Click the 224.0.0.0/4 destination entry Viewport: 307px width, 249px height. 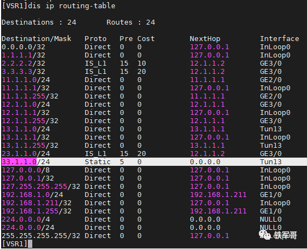pos(26,219)
